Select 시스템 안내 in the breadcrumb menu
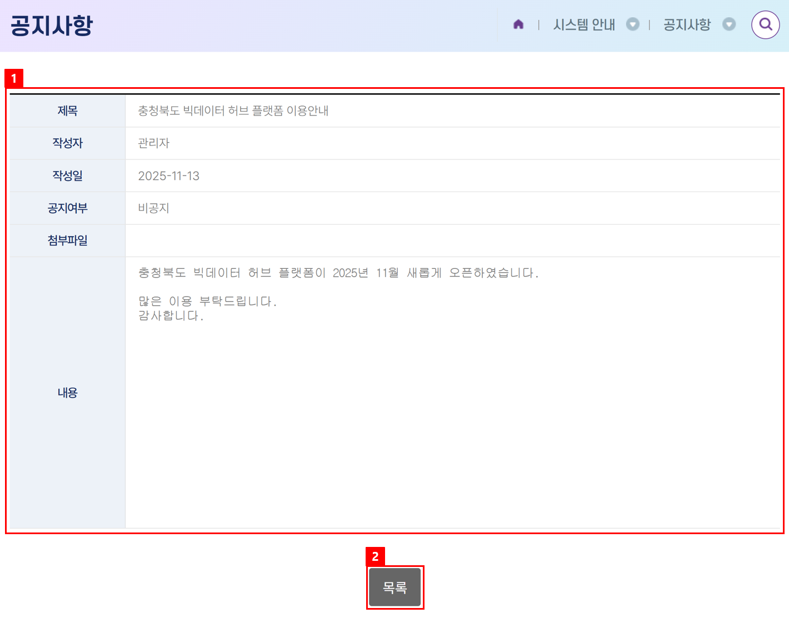The width and height of the screenshot is (789, 623). point(583,24)
